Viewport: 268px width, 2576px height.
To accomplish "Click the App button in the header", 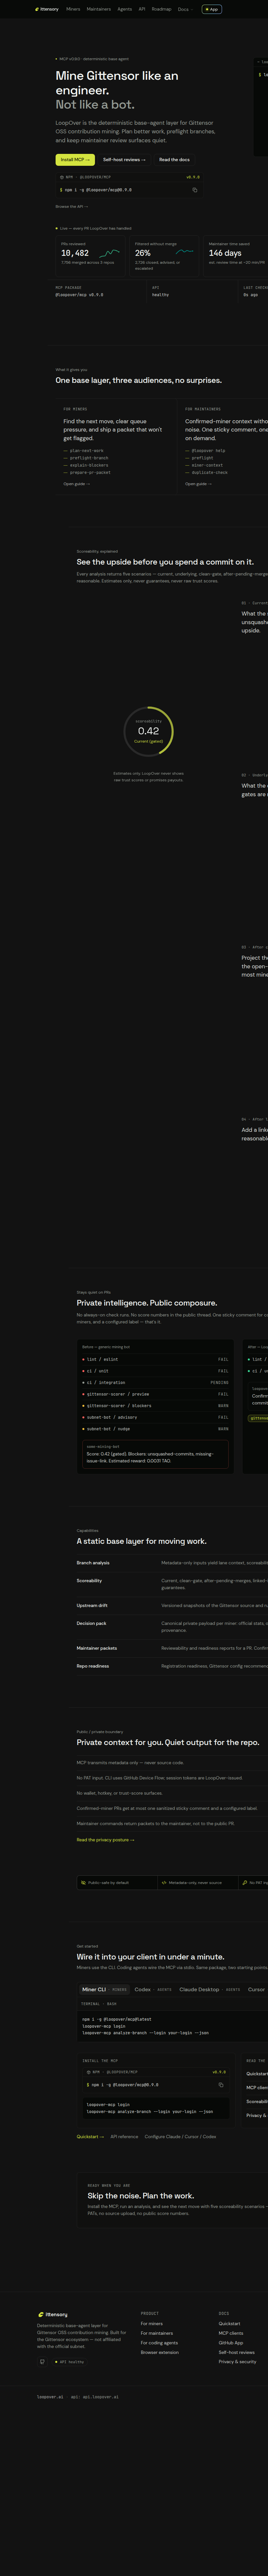I will tap(212, 9).
